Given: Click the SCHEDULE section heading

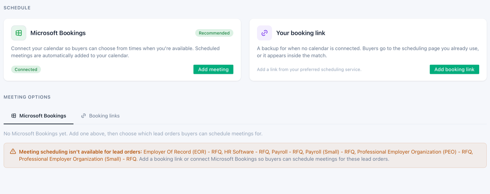Looking at the screenshot, I should tap(17, 8).
